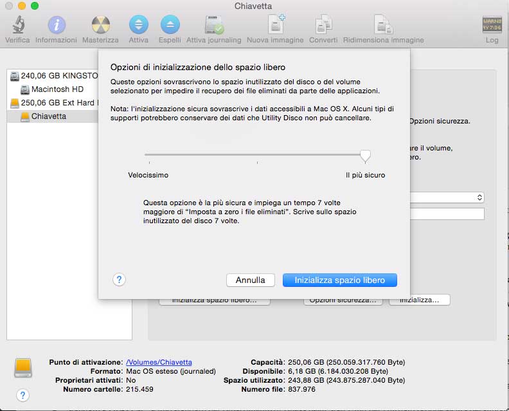Click the Ridimensiona immagine toolbar icon
The width and height of the screenshot is (509, 411).
click(383, 26)
